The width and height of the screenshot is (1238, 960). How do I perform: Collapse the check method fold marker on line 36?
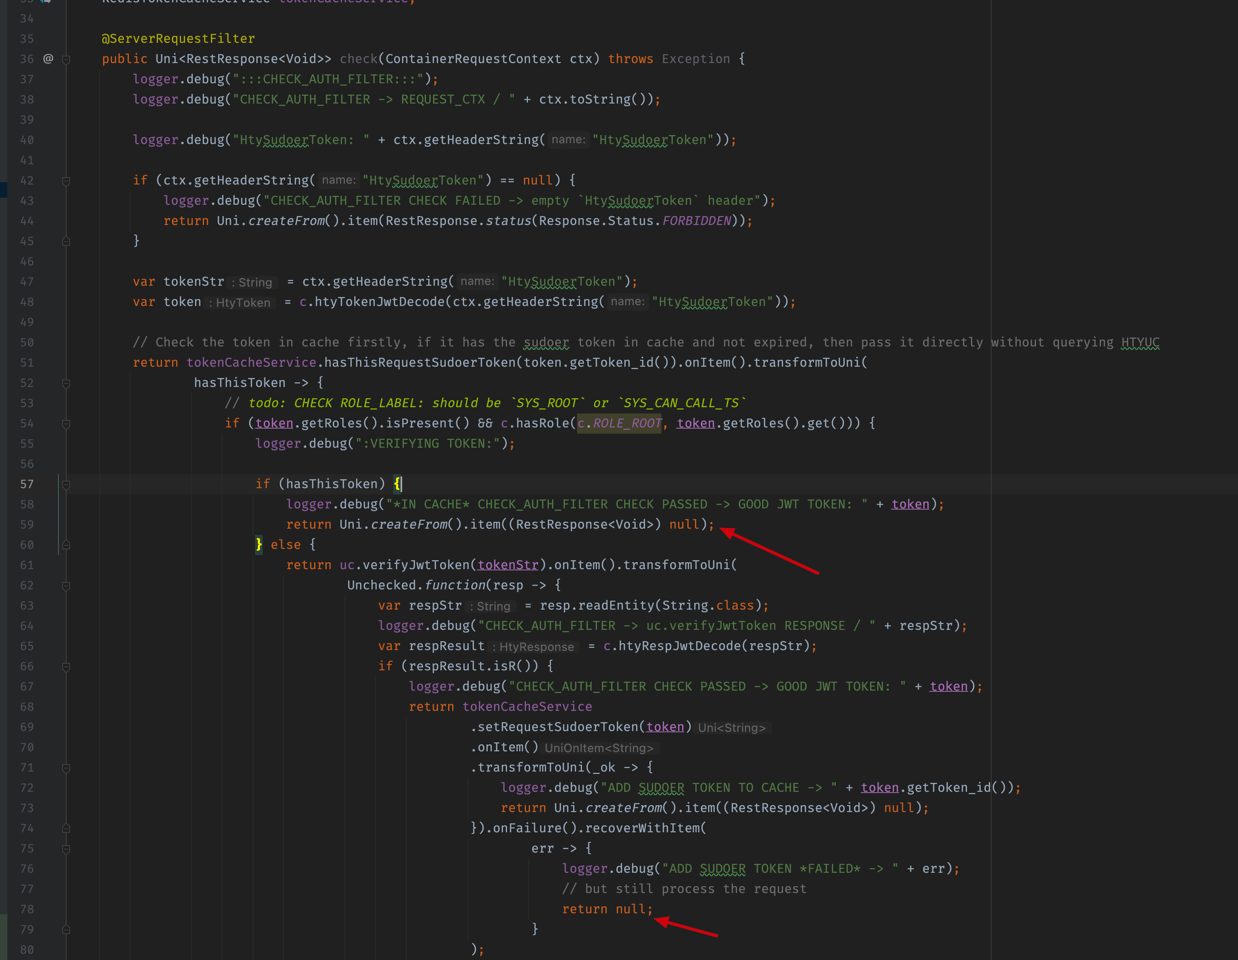click(66, 60)
